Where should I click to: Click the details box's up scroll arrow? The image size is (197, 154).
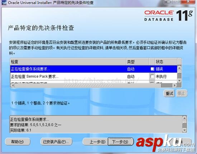[x=184, y=118]
